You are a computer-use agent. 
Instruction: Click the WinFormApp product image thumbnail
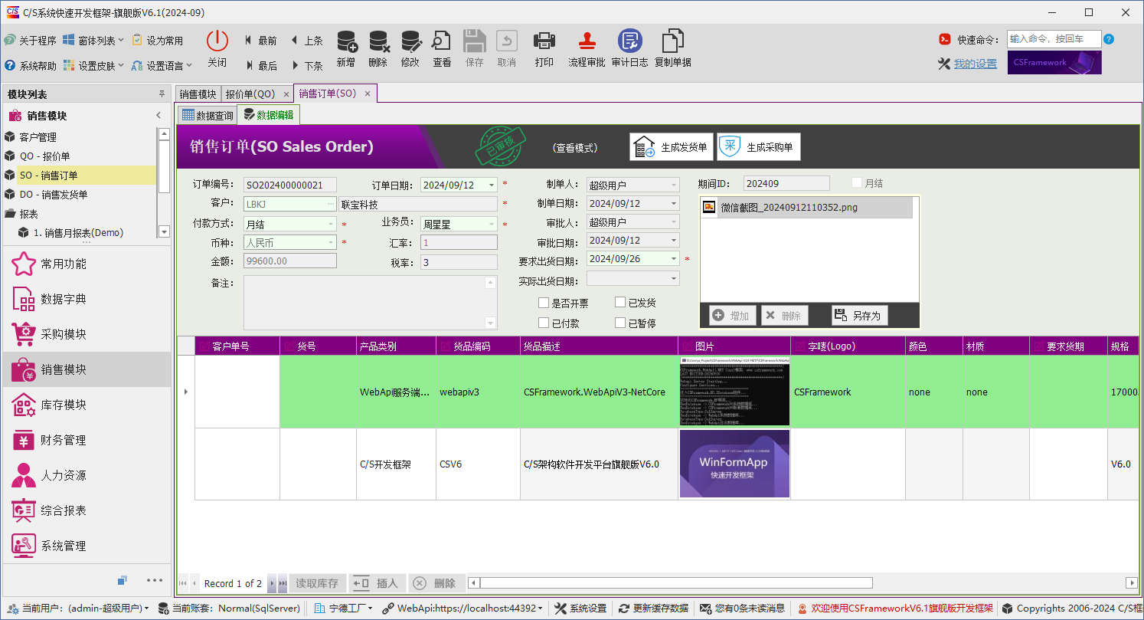click(x=734, y=464)
